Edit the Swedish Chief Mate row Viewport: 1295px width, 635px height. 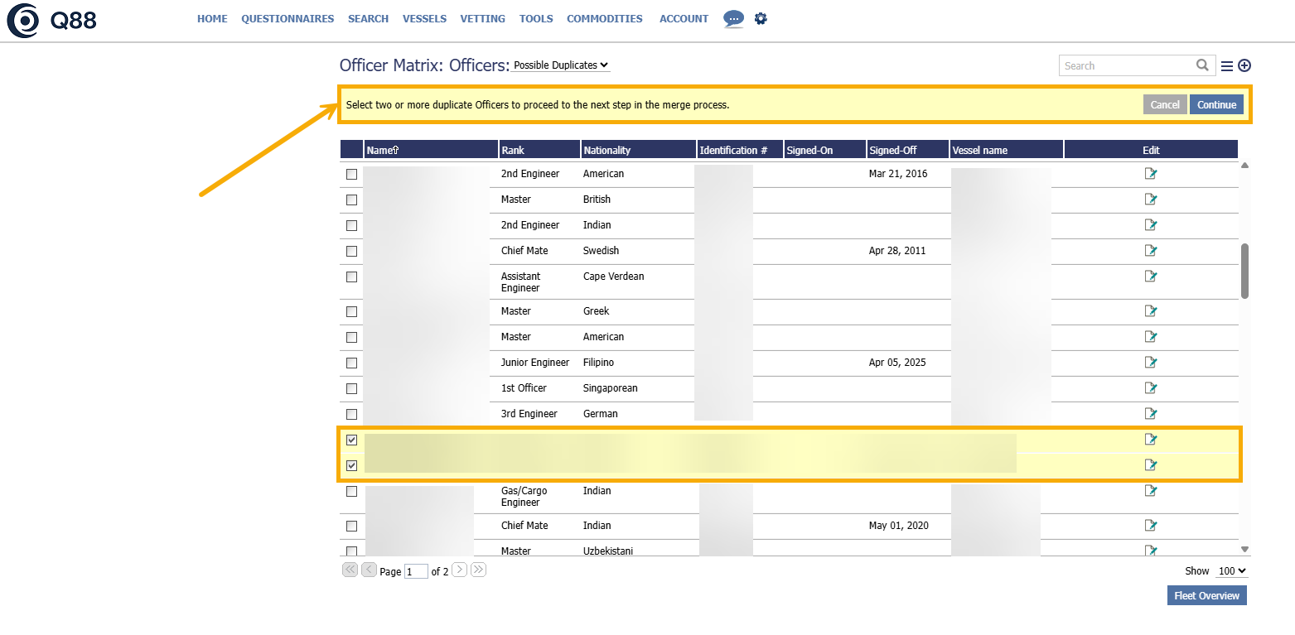click(1150, 251)
